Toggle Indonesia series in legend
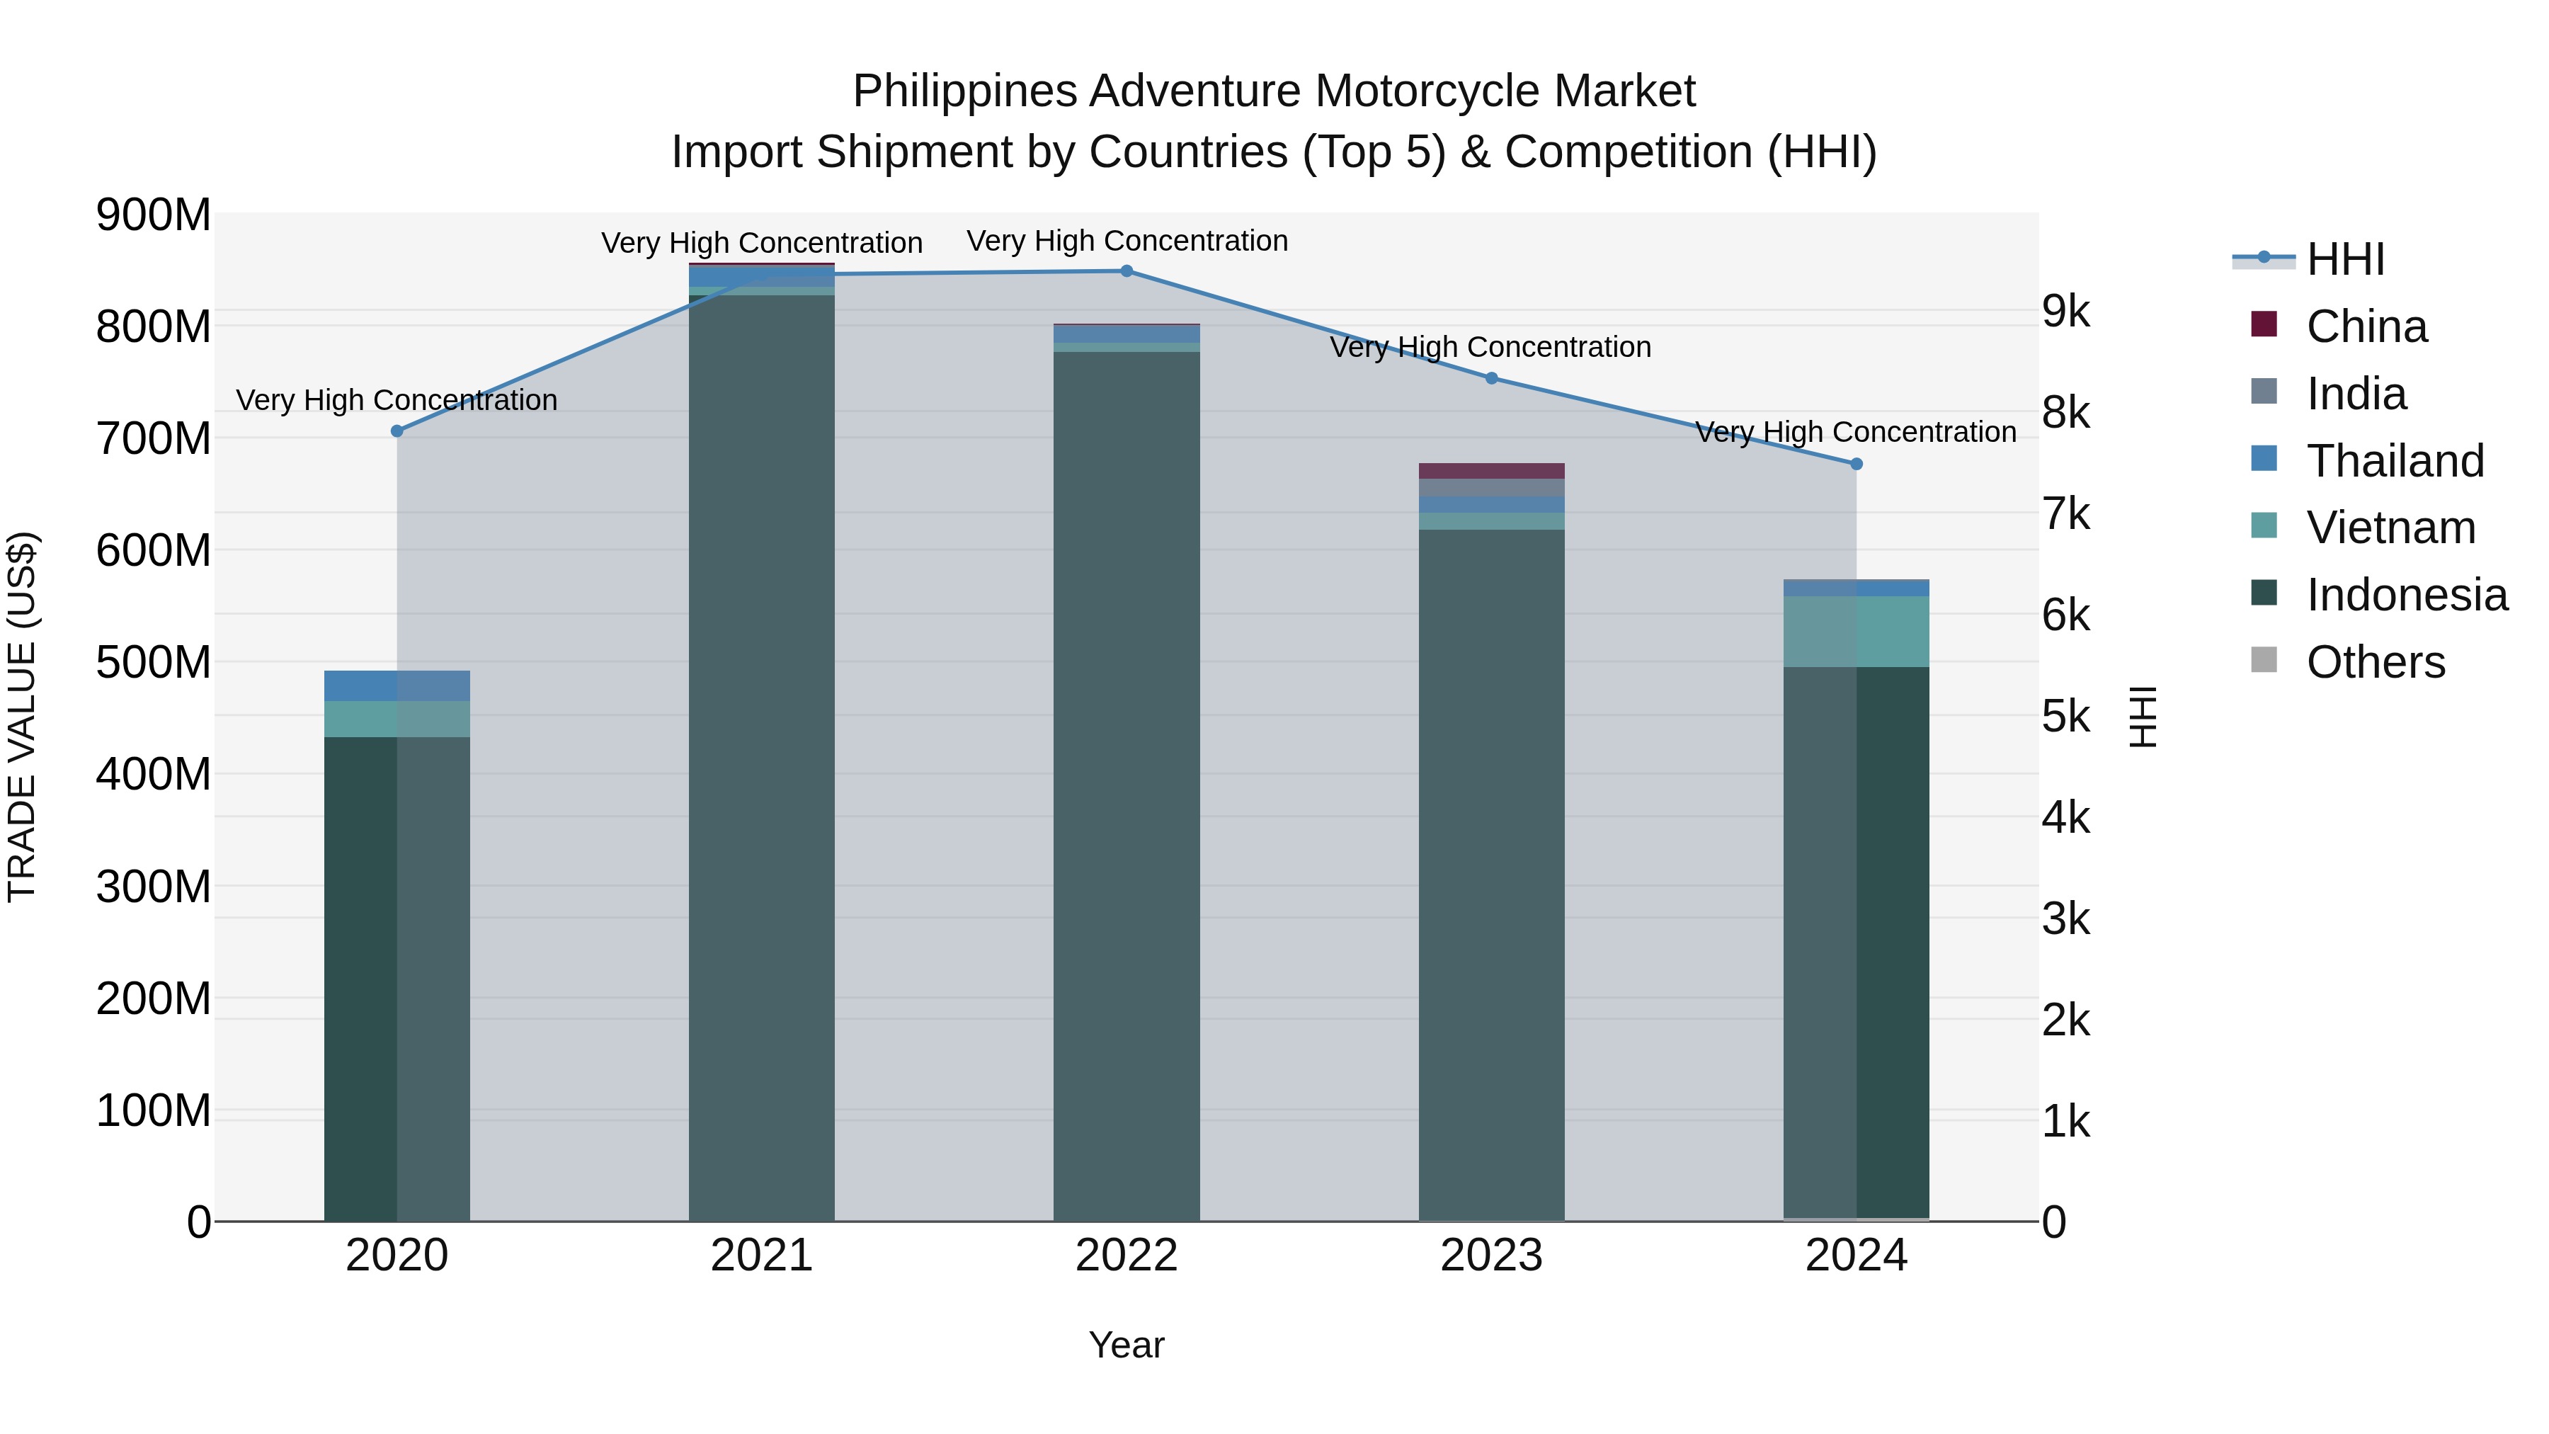Viewport: 2549px width, 1434px height. point(2379,595)
